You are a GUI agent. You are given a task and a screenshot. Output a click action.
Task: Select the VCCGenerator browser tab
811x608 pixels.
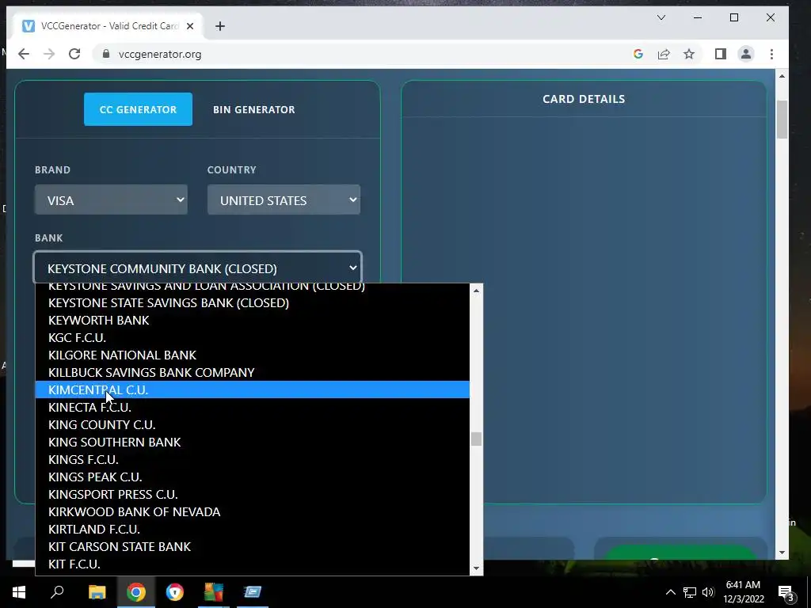(x=108, y=26)
